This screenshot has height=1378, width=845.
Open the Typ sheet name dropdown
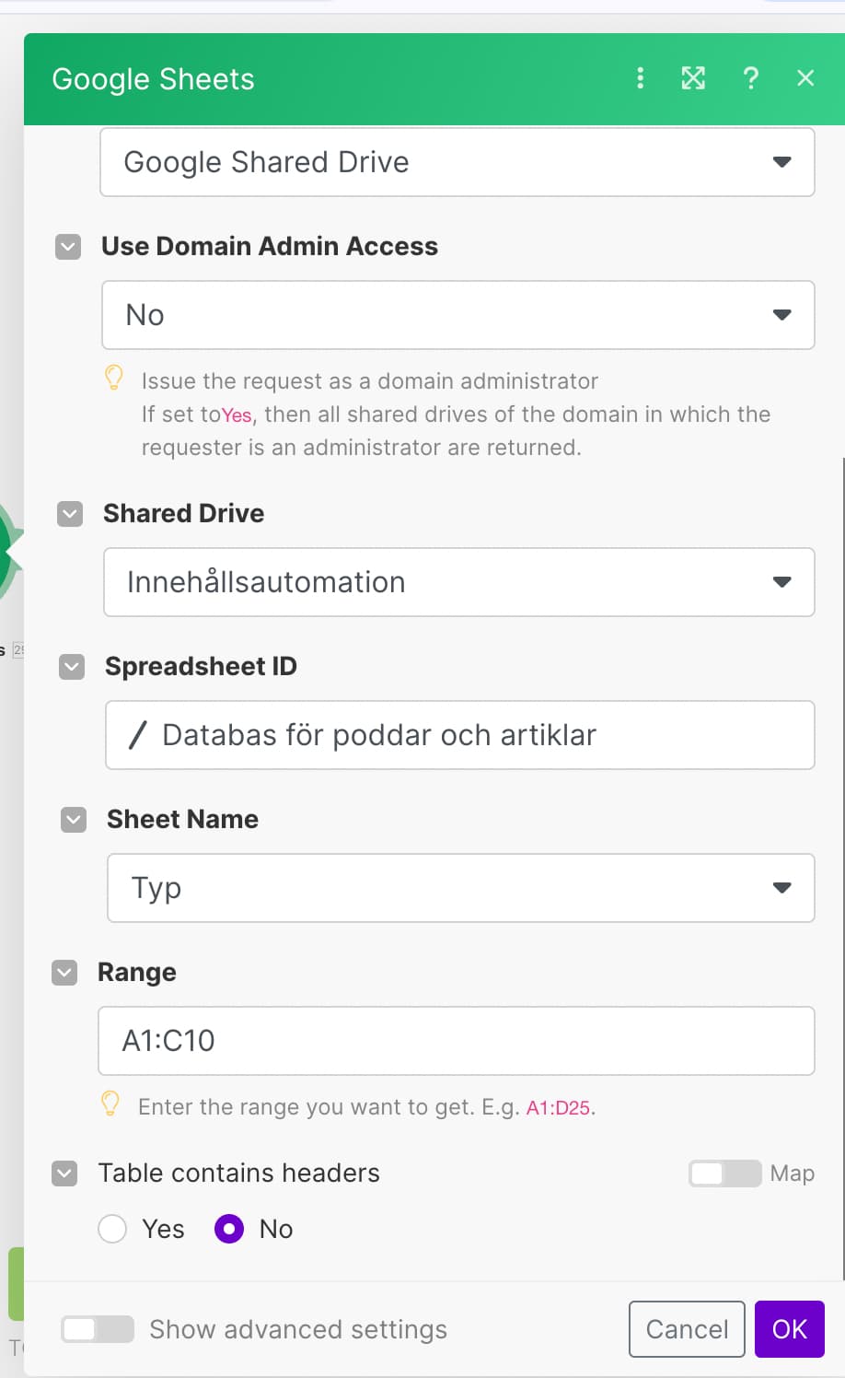[461, 888]
